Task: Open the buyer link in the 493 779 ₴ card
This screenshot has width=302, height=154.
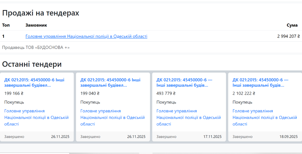Action: [x=188, y=117]
